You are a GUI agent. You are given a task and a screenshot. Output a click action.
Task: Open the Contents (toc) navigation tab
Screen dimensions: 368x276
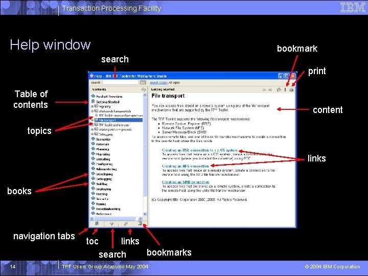click(x=97, y=224)
